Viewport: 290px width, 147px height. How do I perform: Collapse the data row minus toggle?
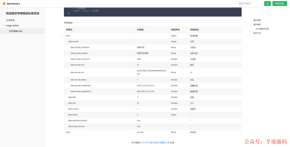[x=61, y=36]
